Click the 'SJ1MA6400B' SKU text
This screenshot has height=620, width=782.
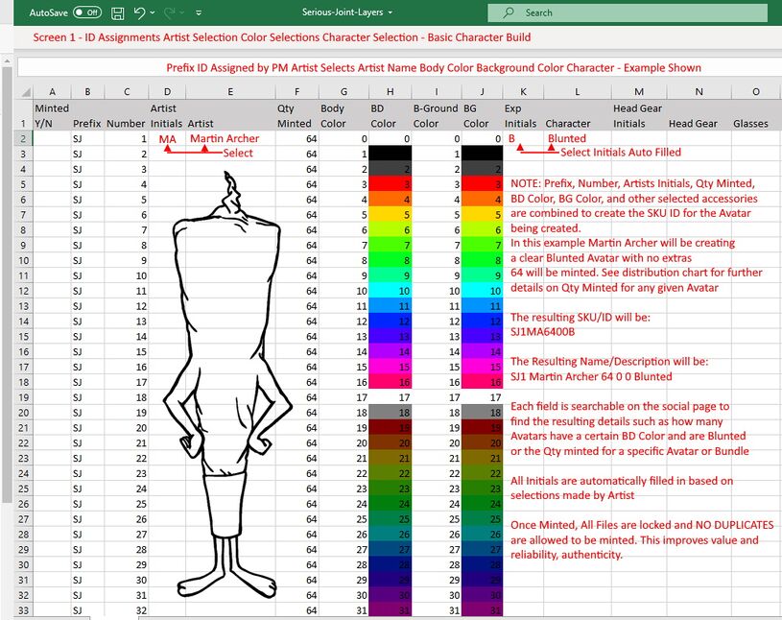543,332
